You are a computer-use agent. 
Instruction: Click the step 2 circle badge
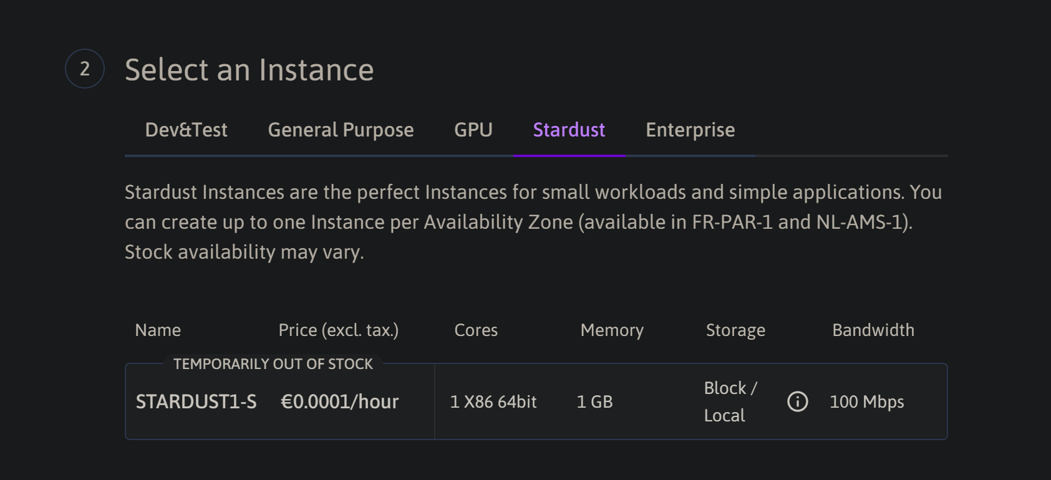point(85,69)
